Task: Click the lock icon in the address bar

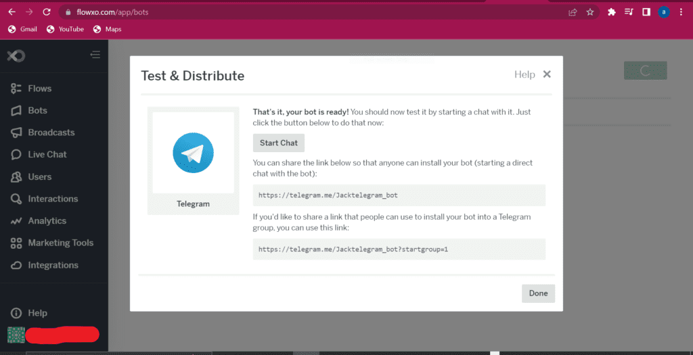Action: click(x=68, y=12)
